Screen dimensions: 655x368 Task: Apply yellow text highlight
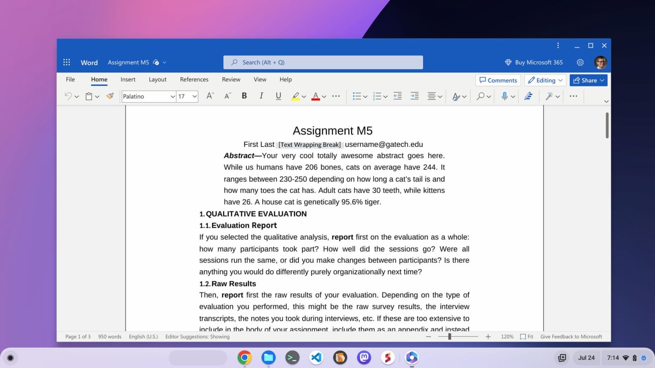296,96
